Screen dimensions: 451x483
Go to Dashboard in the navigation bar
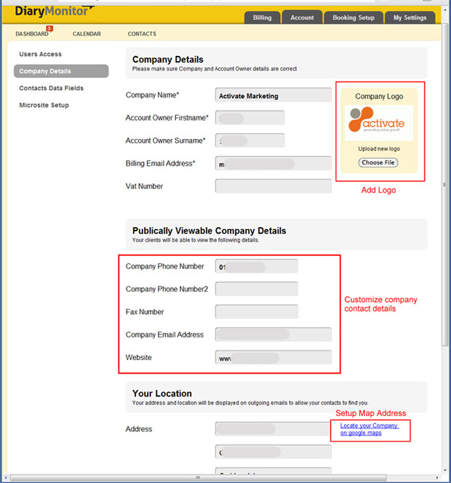[x=32, y=34]
